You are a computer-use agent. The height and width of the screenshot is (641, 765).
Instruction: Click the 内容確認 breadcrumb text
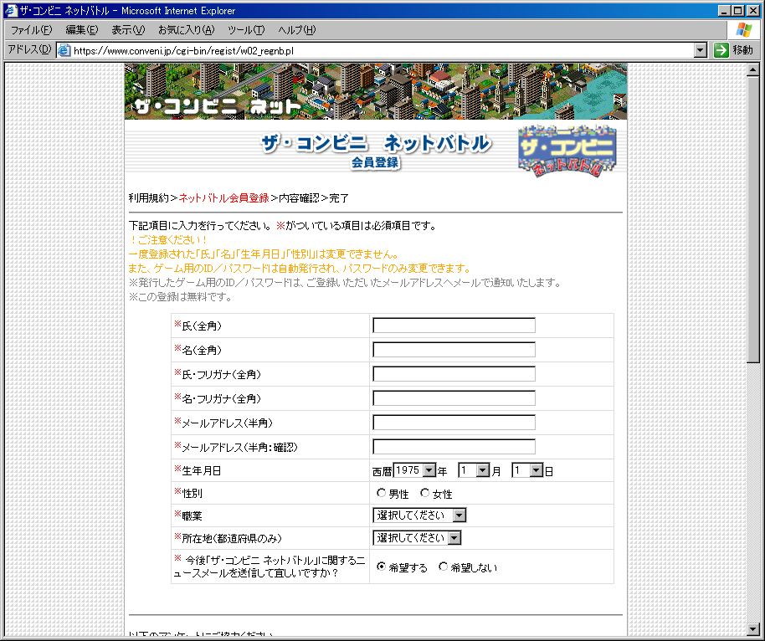pos(299,198)
